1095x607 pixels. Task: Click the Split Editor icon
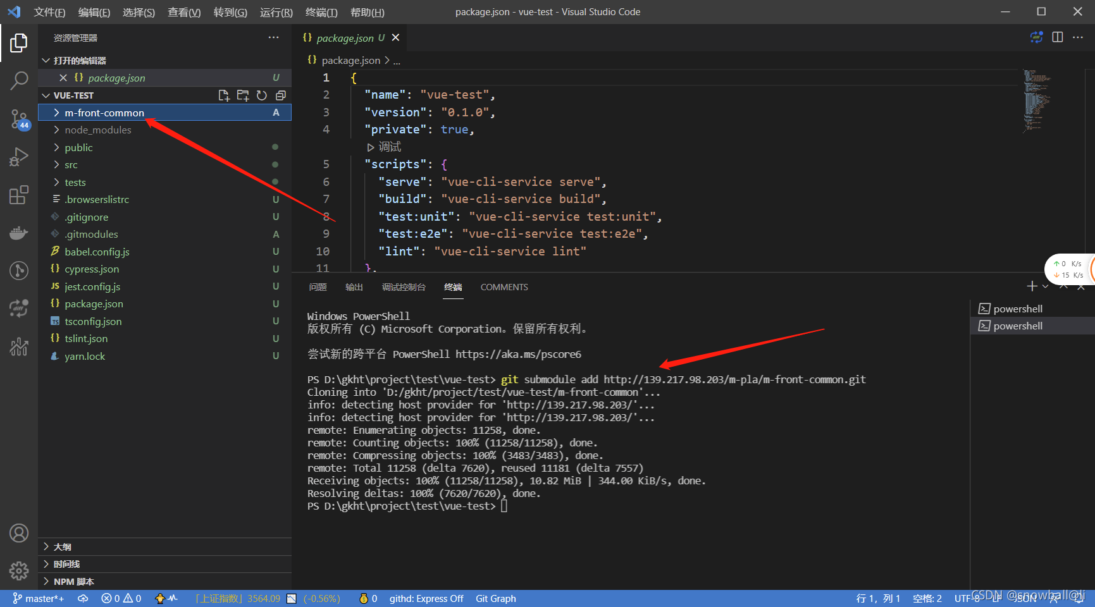[1058, 37]
